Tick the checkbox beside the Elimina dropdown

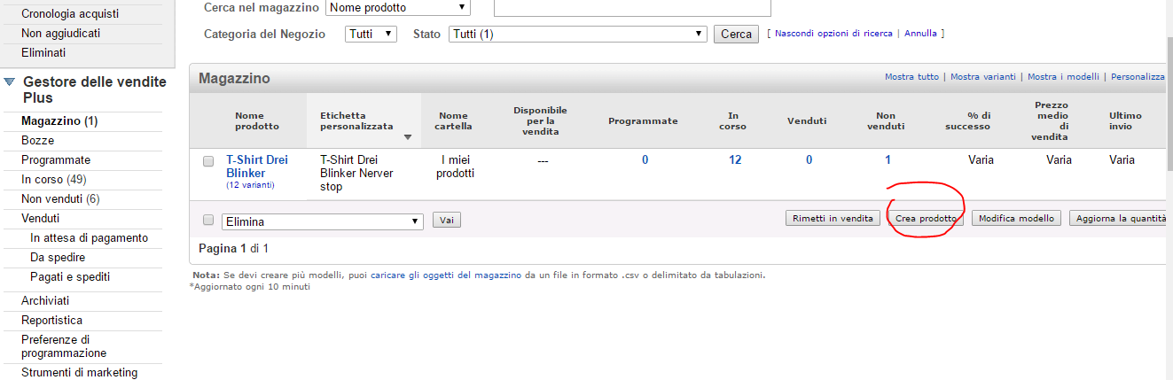tap(208, 221)
